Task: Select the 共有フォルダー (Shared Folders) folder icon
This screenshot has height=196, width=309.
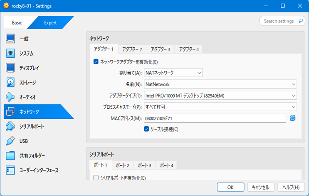Action: coord(10,155)
